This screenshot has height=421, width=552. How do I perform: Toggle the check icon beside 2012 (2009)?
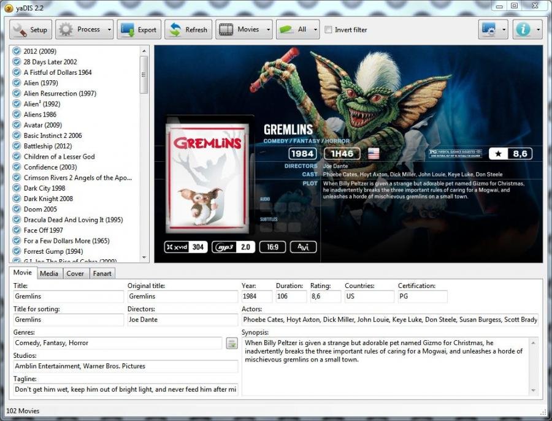tap(17, 51)
